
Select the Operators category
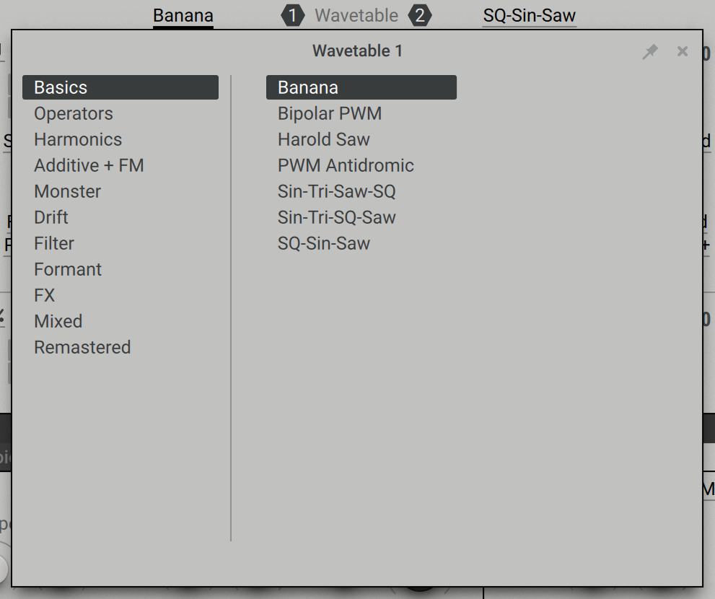point(73,113)
